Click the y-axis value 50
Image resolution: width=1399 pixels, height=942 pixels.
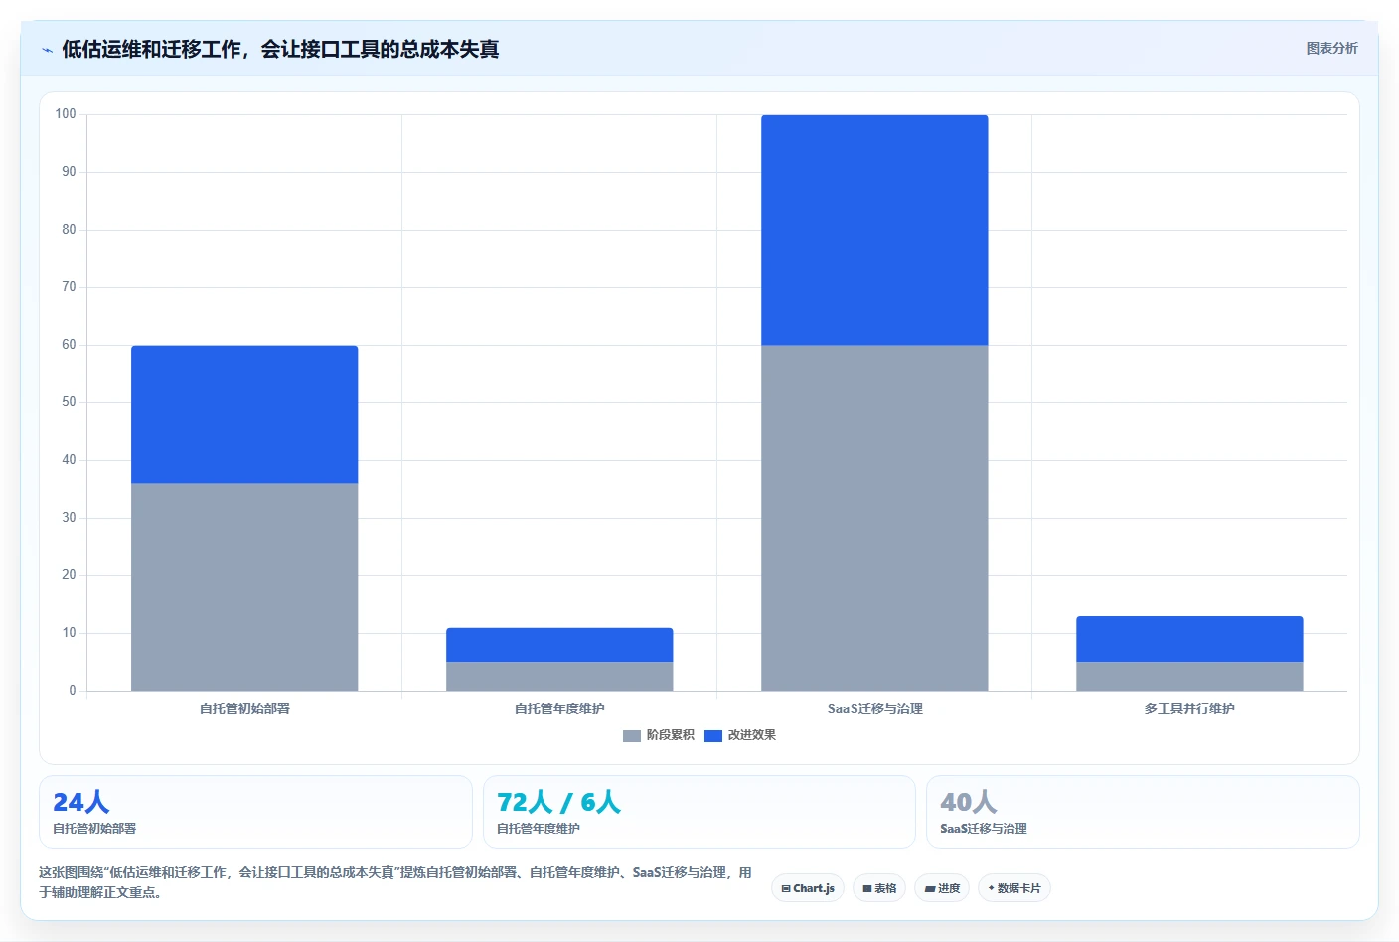pos(69,402)
